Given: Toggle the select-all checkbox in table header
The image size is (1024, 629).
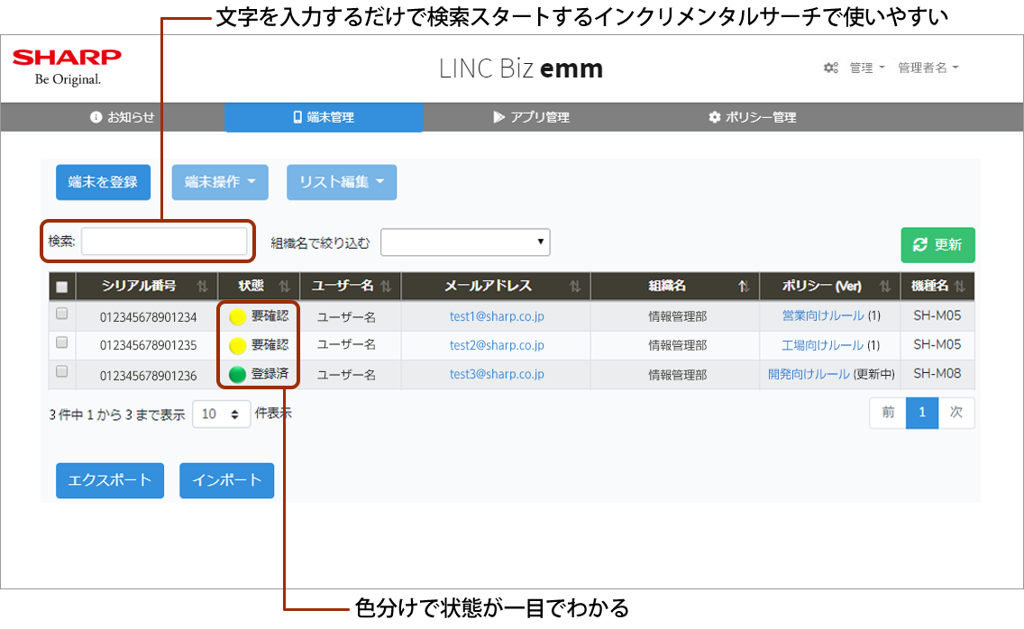Looking at the screenshot, I should tap(62, 287).
